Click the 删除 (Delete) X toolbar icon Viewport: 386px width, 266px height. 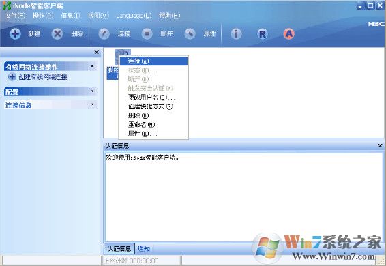point(57,33)
